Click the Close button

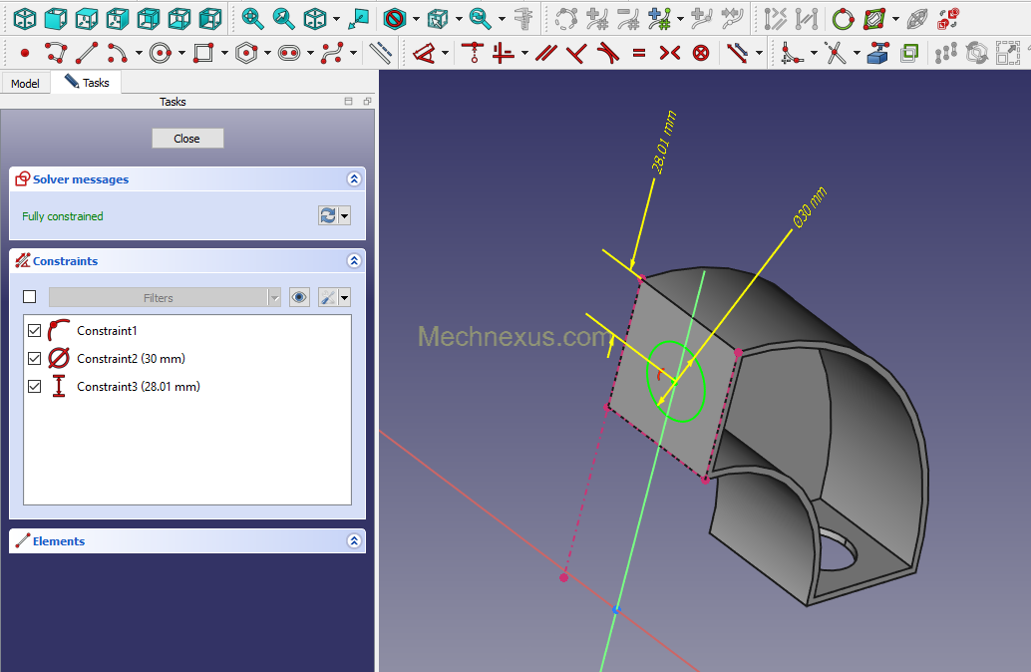point(187,139)
